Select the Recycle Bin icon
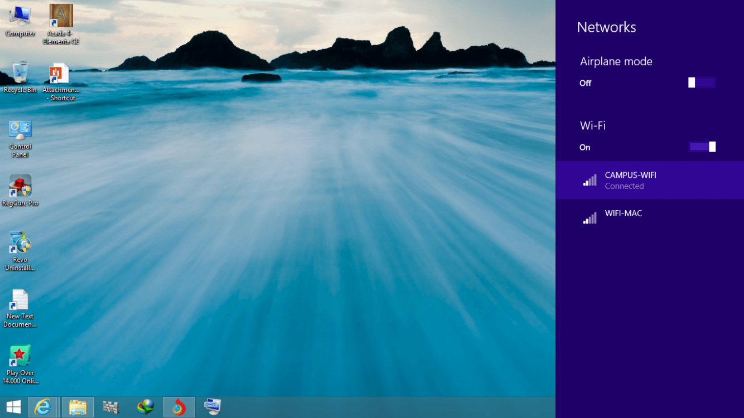The width and height of the screenshot is (744, 418). (x=20, y=77)
